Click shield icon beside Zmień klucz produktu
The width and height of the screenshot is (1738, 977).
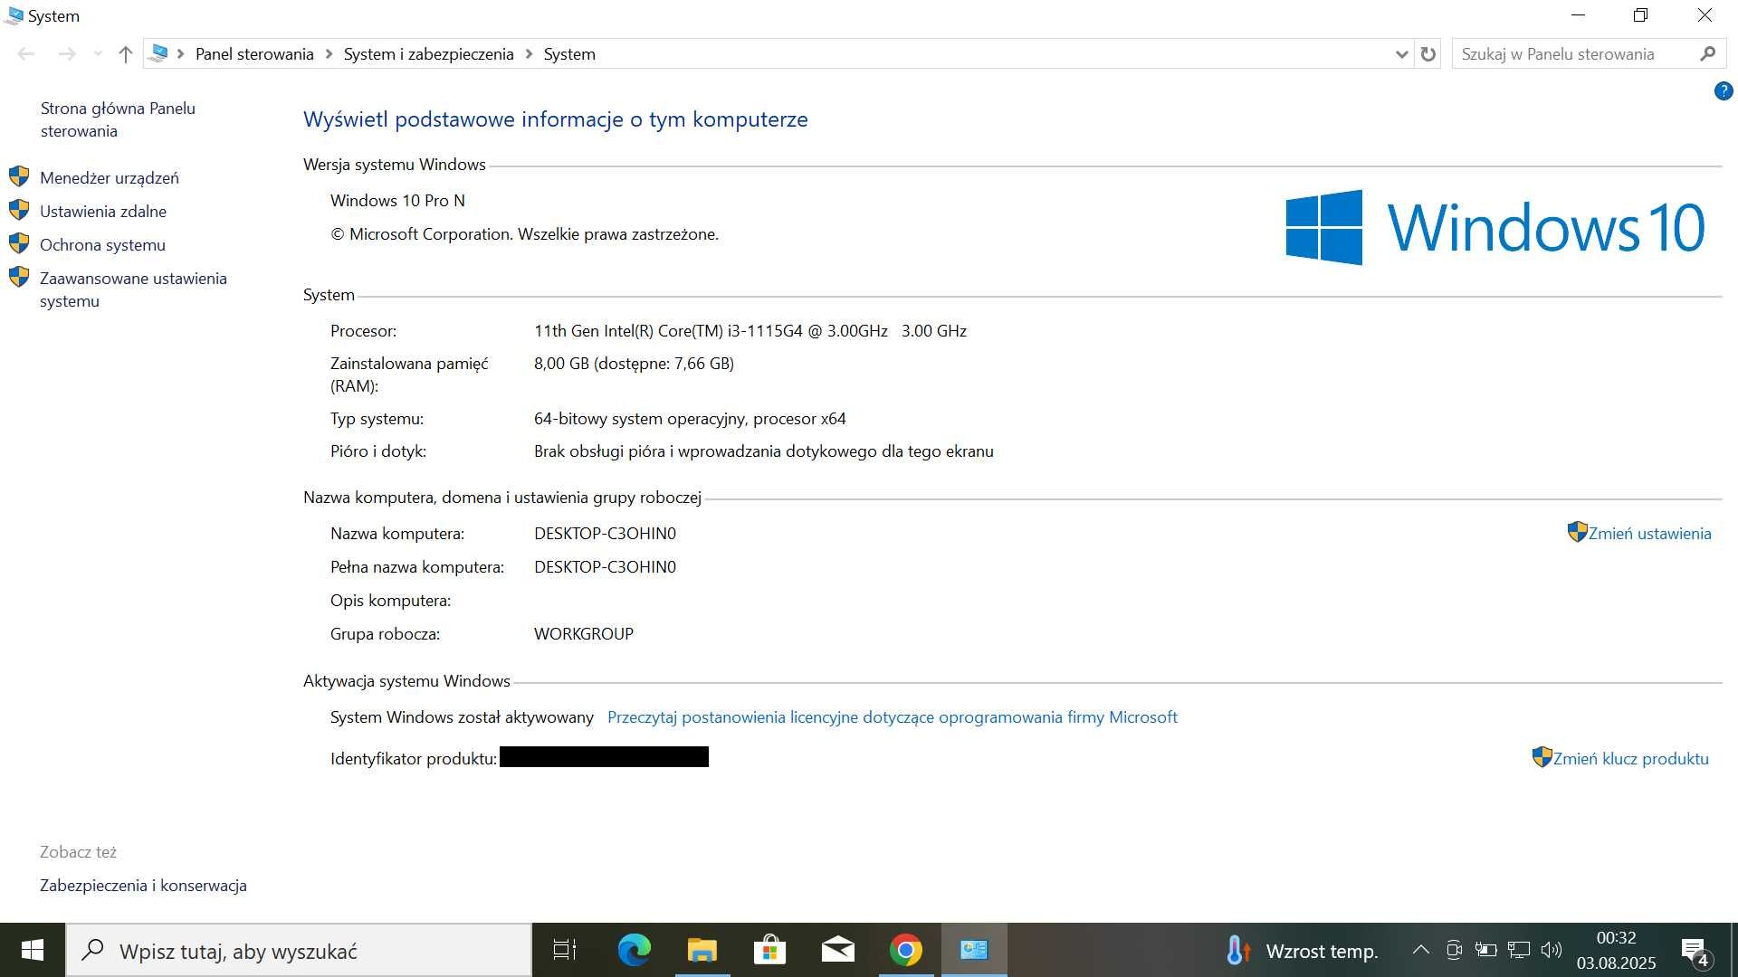pos(1542,757)
